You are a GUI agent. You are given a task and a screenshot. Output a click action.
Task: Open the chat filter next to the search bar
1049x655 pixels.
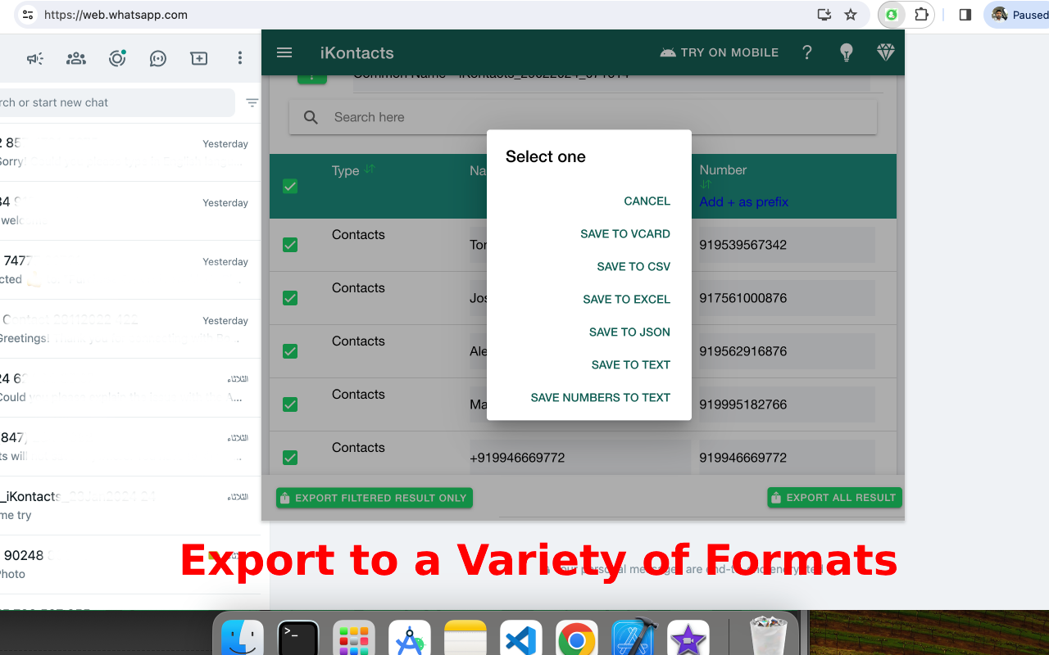pyautogui.click(x=252, y=103)
